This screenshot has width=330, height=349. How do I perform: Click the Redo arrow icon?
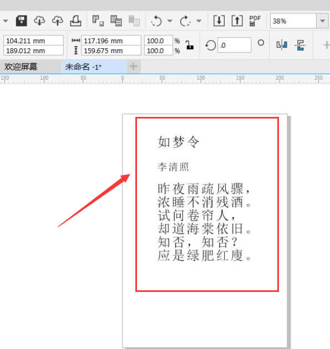185,21
